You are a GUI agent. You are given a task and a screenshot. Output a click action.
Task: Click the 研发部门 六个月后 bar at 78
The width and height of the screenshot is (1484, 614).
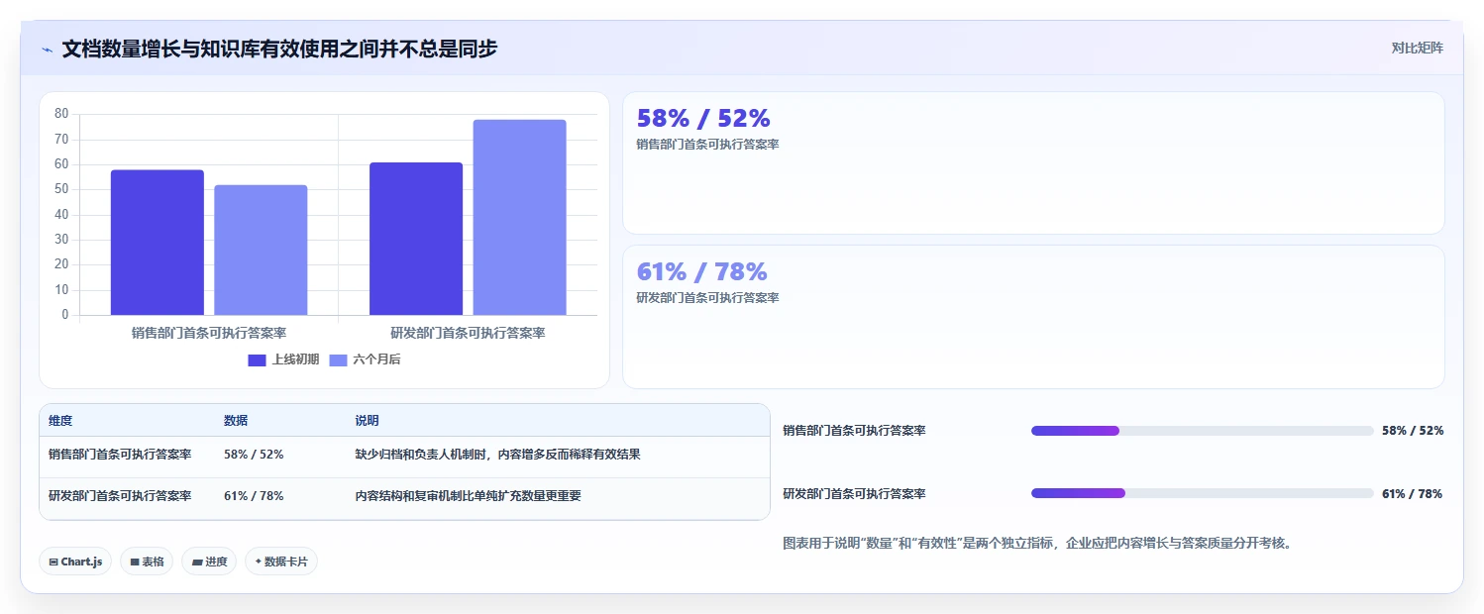[x=520, y=218]
